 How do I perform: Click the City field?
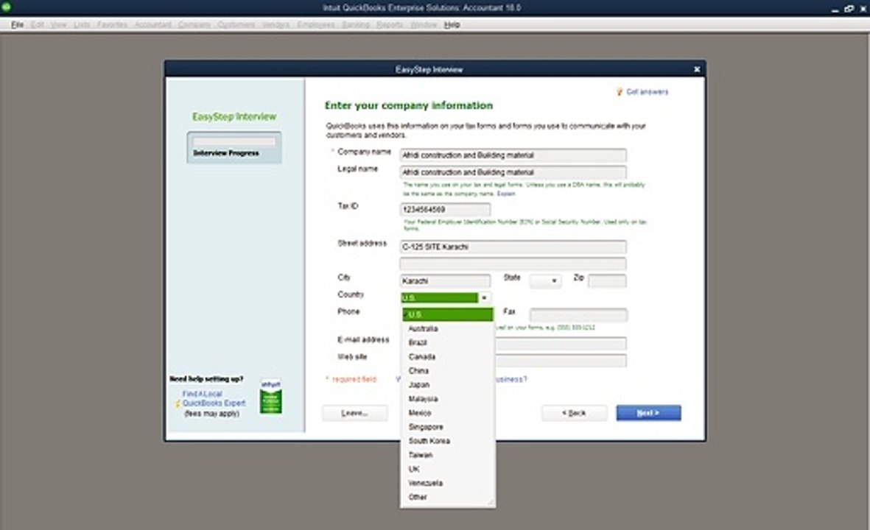[445, 281]
